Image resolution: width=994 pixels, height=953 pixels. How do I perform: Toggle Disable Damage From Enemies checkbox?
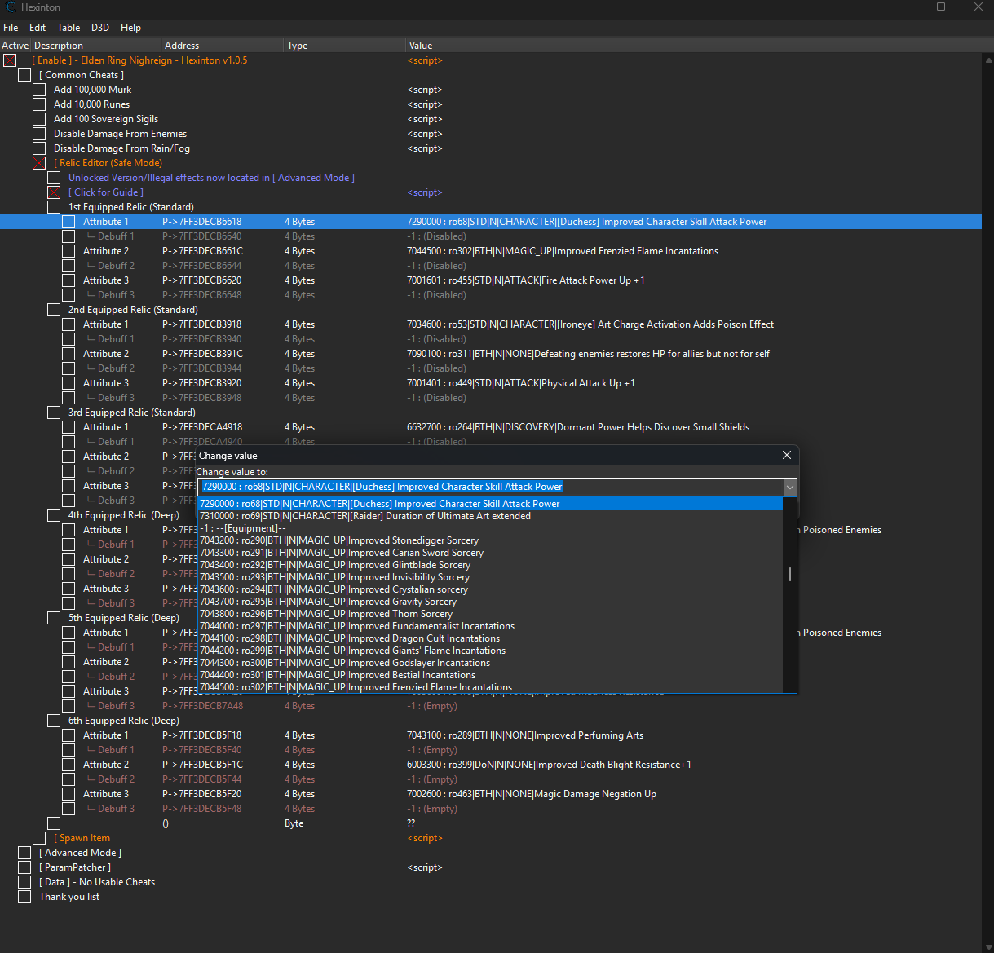pos(39,134)
